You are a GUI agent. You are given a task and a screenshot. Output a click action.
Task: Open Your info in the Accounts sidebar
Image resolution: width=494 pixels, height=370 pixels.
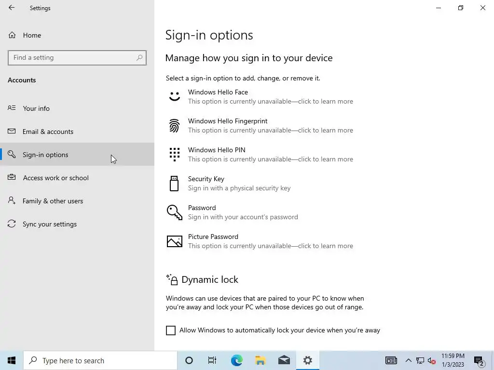coord(77,108)
